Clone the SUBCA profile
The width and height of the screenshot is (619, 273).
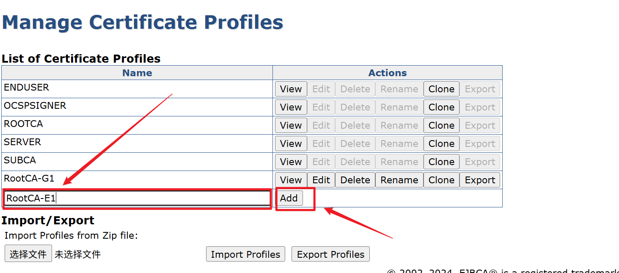pos(441,162)
